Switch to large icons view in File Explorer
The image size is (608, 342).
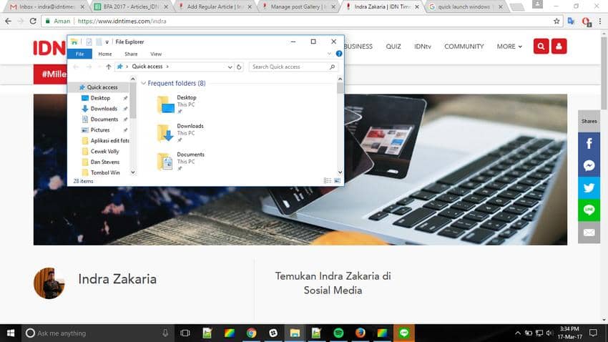coord(337,181)
